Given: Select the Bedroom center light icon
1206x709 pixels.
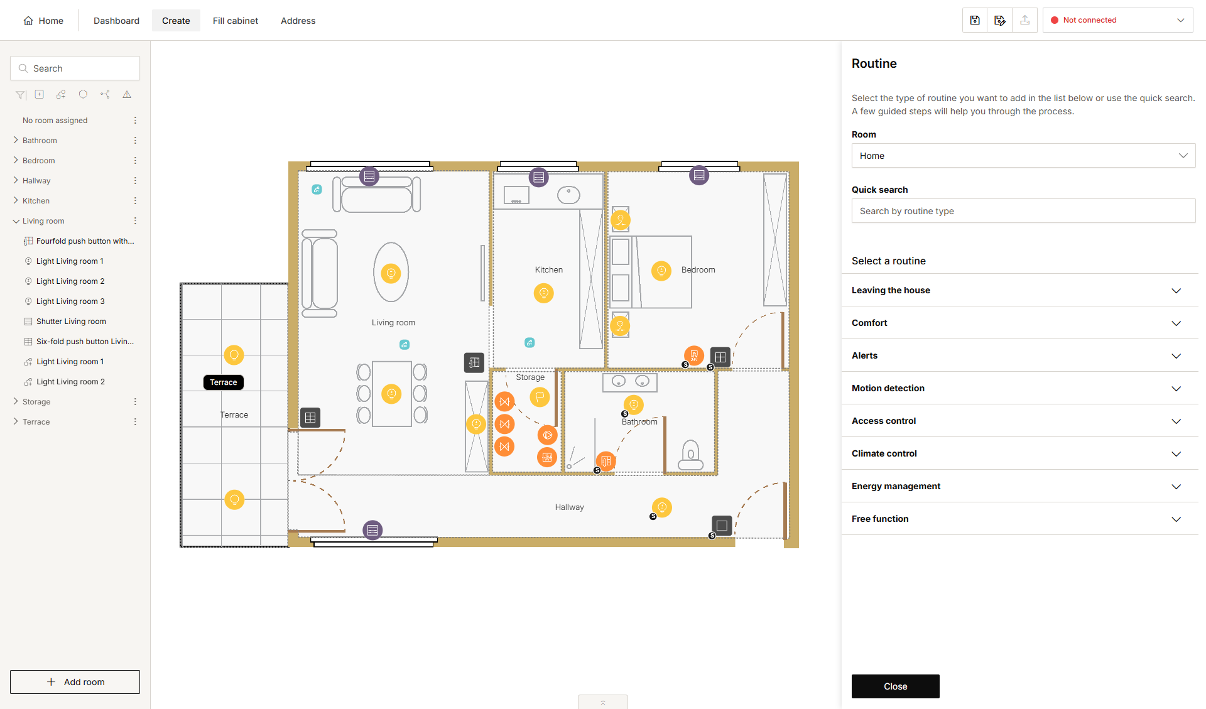Looking at the screenshot, I should pos(661,271).
